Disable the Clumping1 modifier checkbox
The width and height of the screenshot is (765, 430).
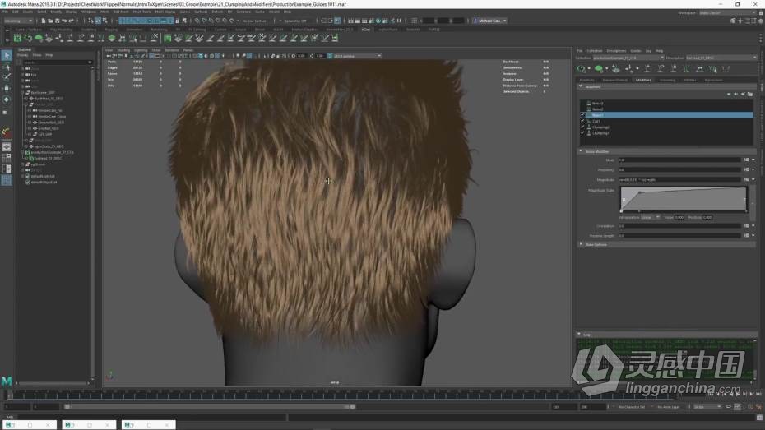click(582, 132)
